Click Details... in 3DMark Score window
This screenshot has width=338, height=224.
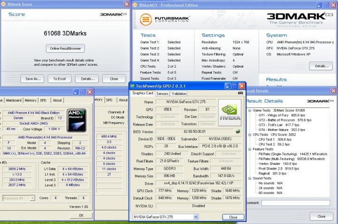tap(87, 79)
